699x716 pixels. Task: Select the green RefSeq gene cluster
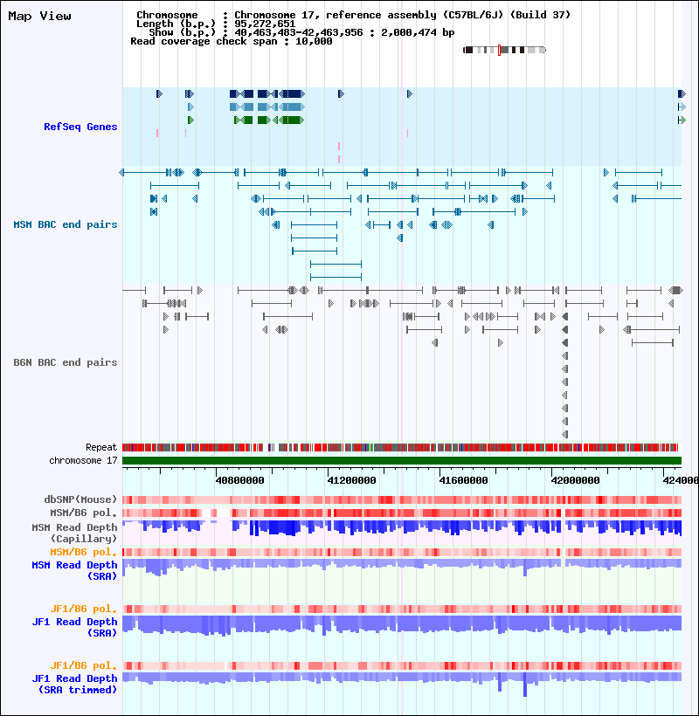268,120
